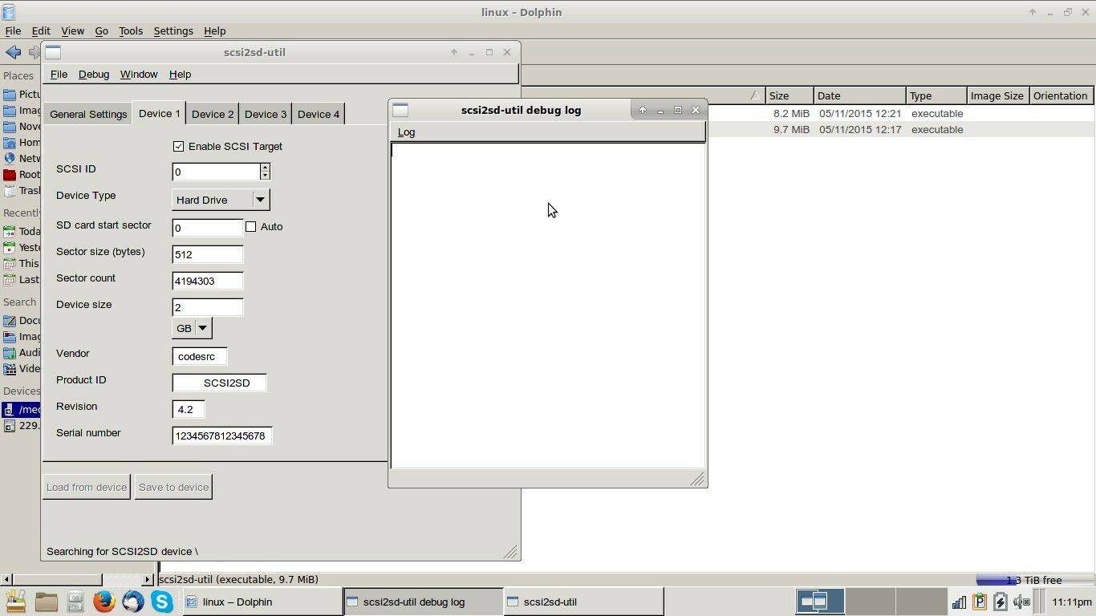Uncheck Enable SCSI Target checkbox
This screenshot has width=1096, height=616.
click(178, 147)
